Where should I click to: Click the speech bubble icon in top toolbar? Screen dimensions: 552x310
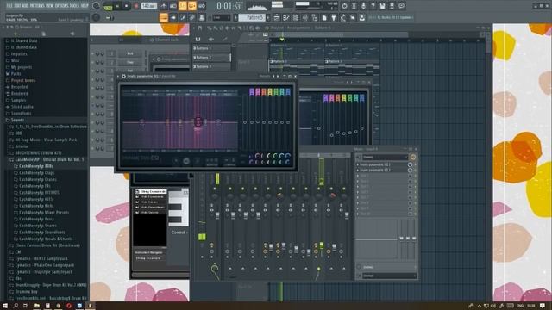(402, 6)
